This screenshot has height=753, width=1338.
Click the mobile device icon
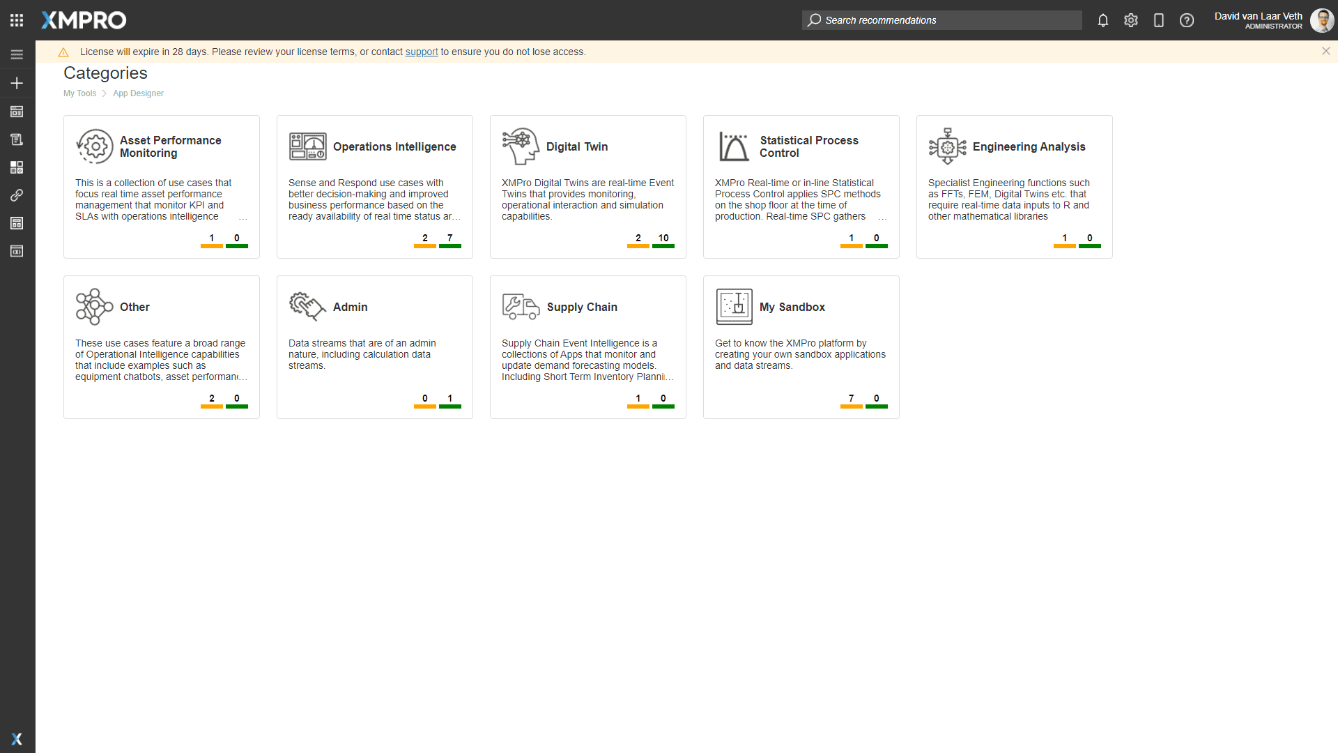[1158, 20]
